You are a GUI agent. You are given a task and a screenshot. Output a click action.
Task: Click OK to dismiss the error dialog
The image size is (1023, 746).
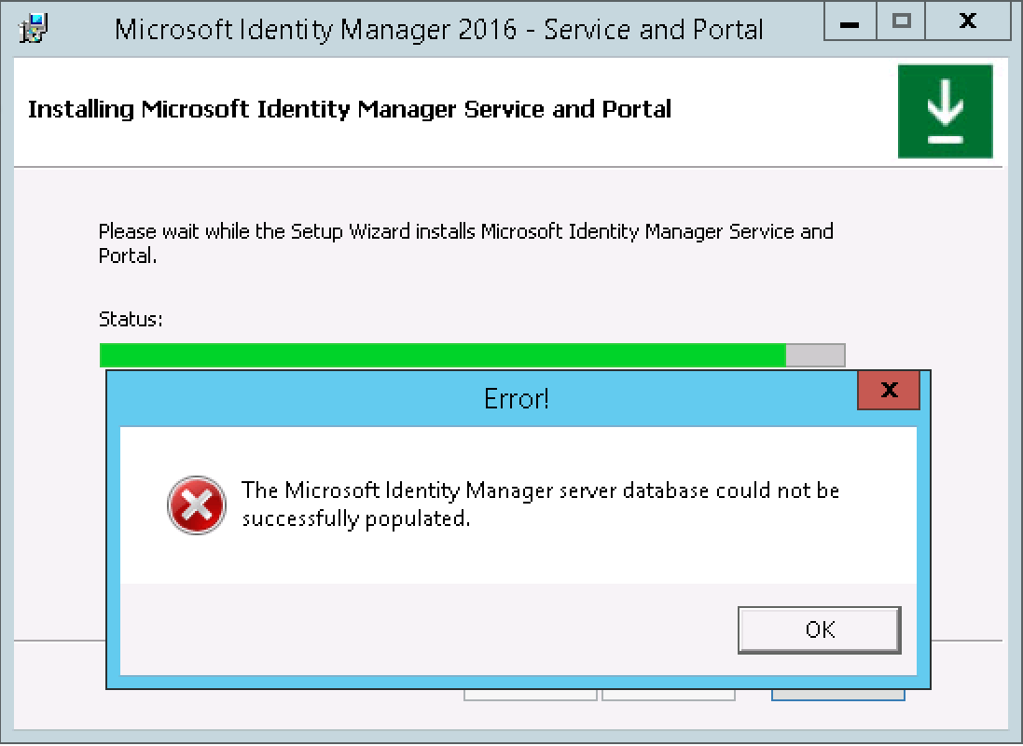819,629
